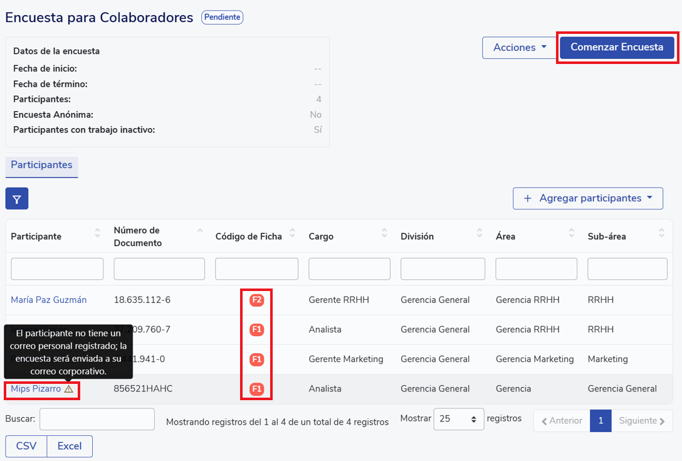Export the table as CSV

click(26, 446)
